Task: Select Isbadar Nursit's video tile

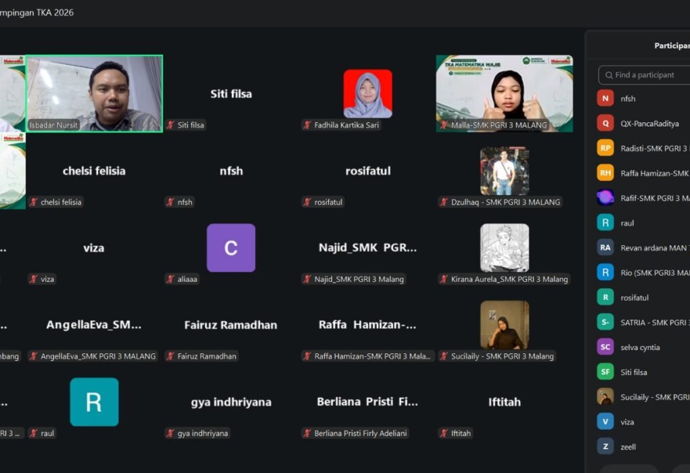Action: pos(94,93)
